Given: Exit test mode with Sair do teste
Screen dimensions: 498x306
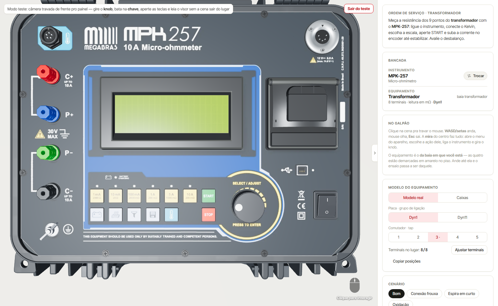Looking at the screenshot, I should [359, 9].
